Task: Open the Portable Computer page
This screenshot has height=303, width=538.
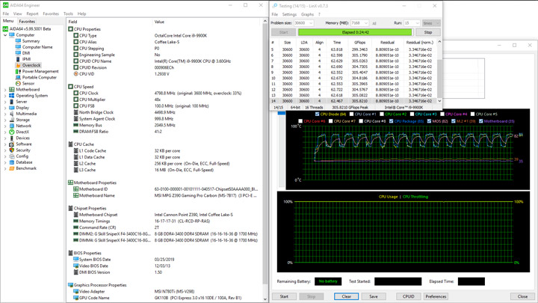Action: 39,77
